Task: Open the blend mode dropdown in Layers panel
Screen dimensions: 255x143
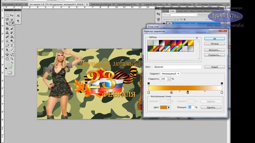Action: [180, 15]
